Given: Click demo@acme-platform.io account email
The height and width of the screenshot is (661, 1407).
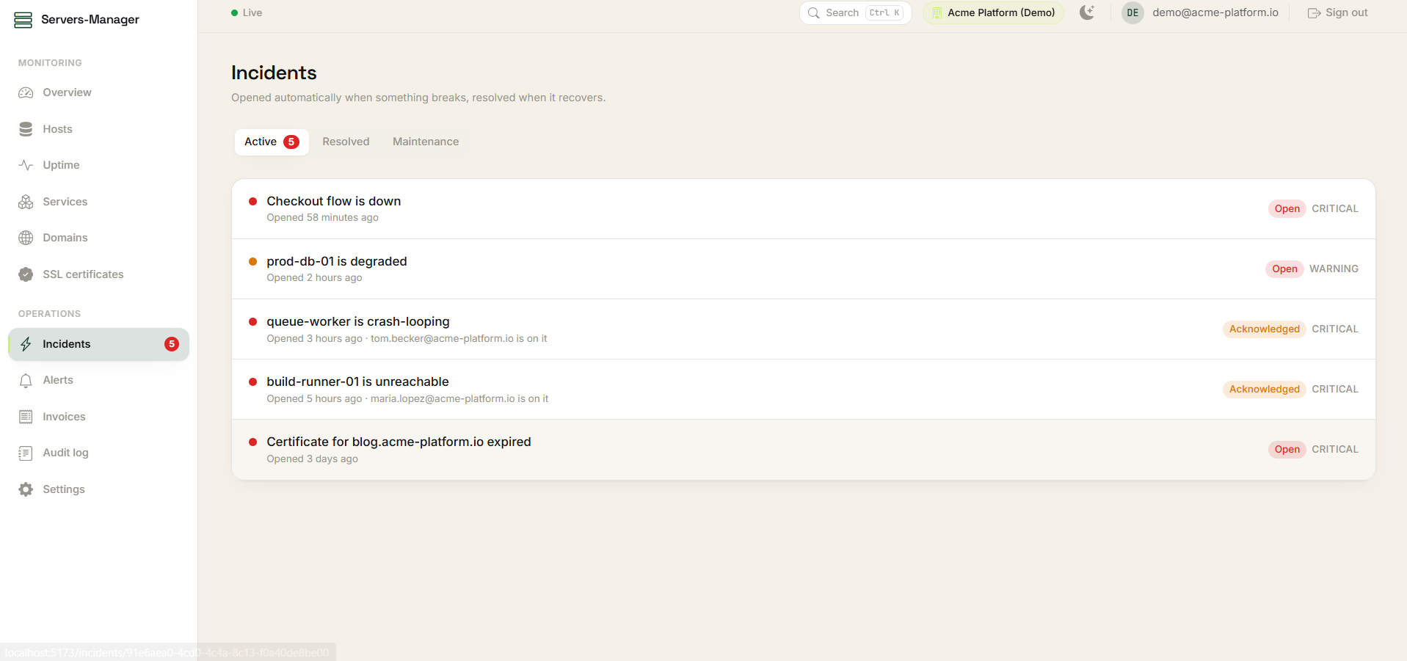Looking at the screenshot, I should pyautogui.click(x=1215, y=12).
